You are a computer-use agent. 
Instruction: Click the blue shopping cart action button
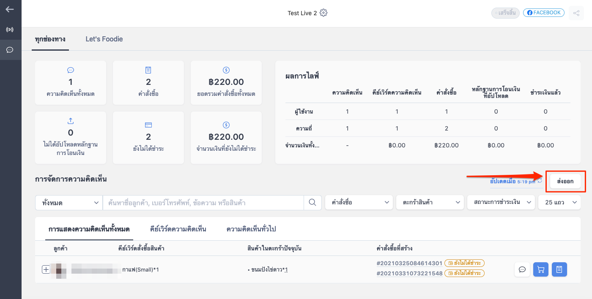[541, 269]
